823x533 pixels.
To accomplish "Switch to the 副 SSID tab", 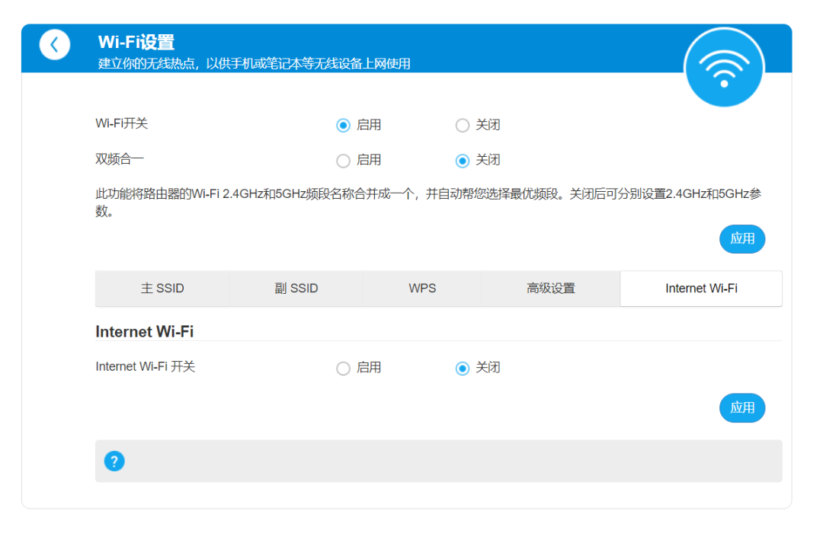I will (296, 288).
